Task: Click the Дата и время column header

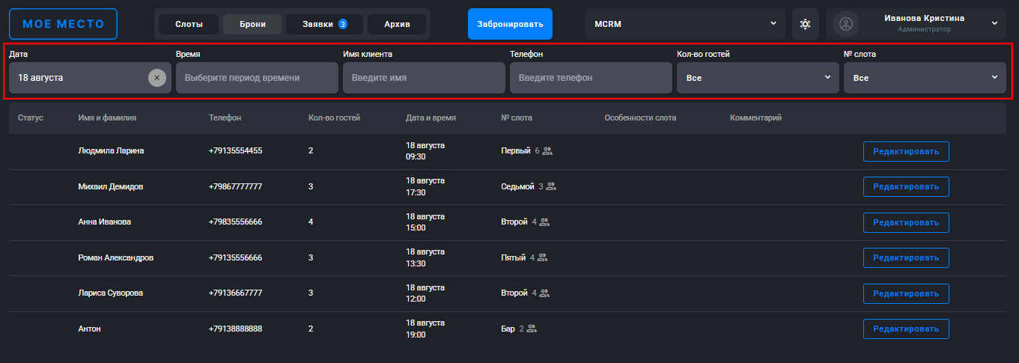Action: click(431, 118)
